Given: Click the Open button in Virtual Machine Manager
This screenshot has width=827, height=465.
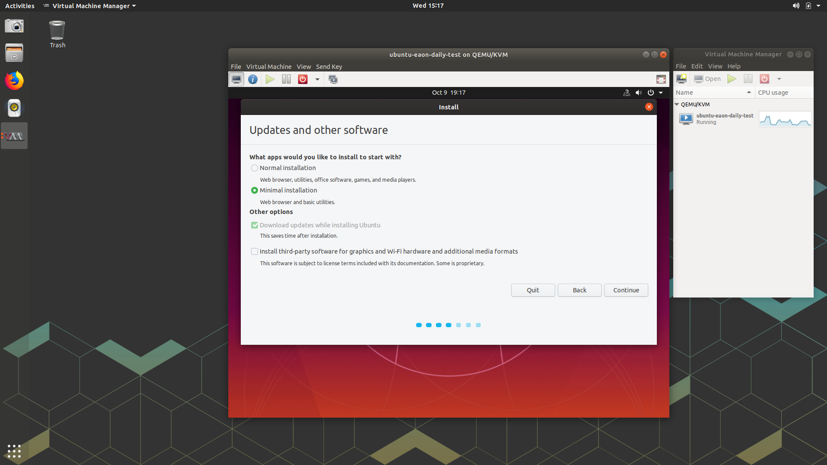Looking at the screenshot, I should pos(707,79).
